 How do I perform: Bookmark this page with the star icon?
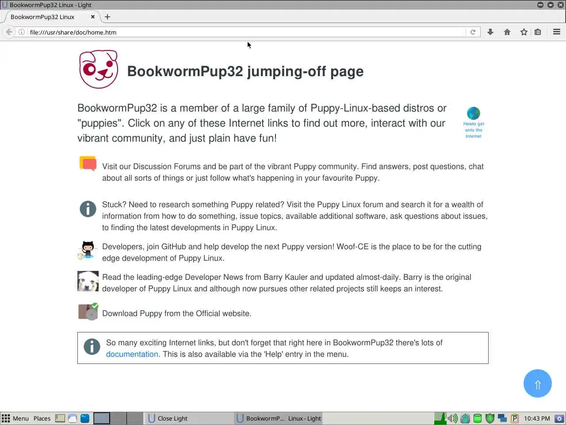point(524,32)
